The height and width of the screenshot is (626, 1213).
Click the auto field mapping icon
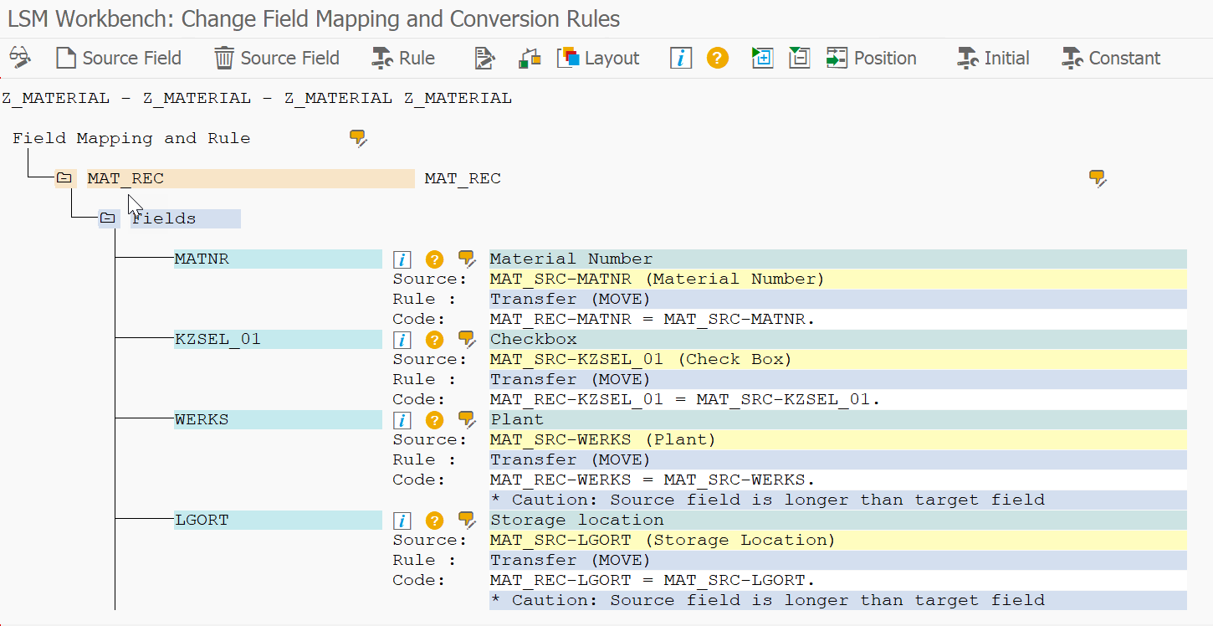click(x=530, y=58)
